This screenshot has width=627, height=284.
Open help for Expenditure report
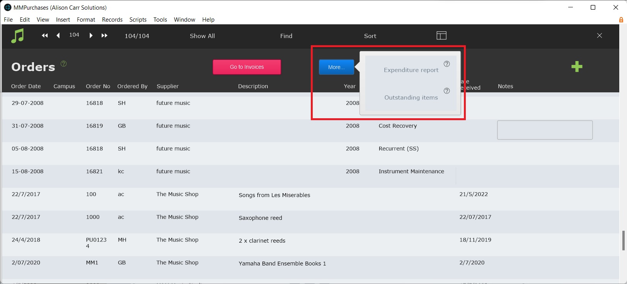446,64
